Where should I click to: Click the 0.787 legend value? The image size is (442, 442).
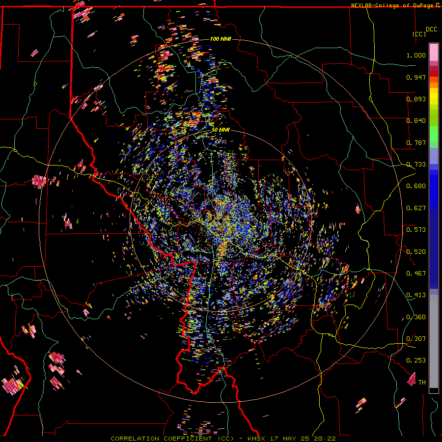pos(416,142)
